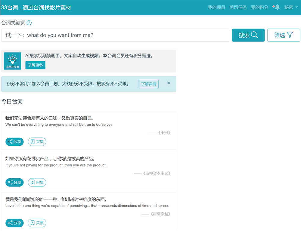Screen dimensions: 301x231
Task: Dismiss the membership banner with the X
Action: tap(169, 83)
